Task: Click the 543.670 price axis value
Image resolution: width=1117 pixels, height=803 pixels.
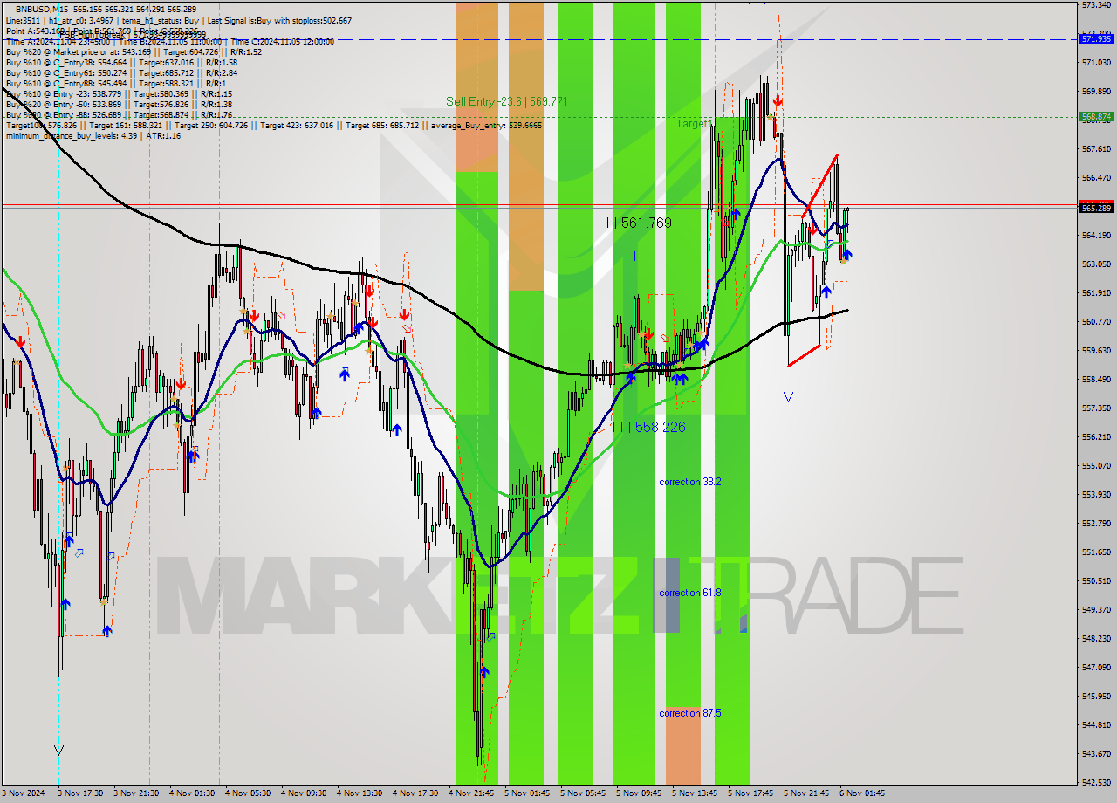Action: click(x=1096, y=753)
